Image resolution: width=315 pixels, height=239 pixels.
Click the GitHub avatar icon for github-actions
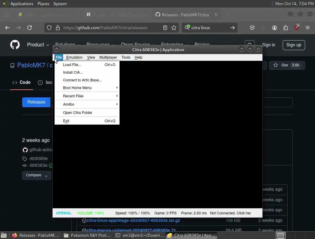pos(25,150)
